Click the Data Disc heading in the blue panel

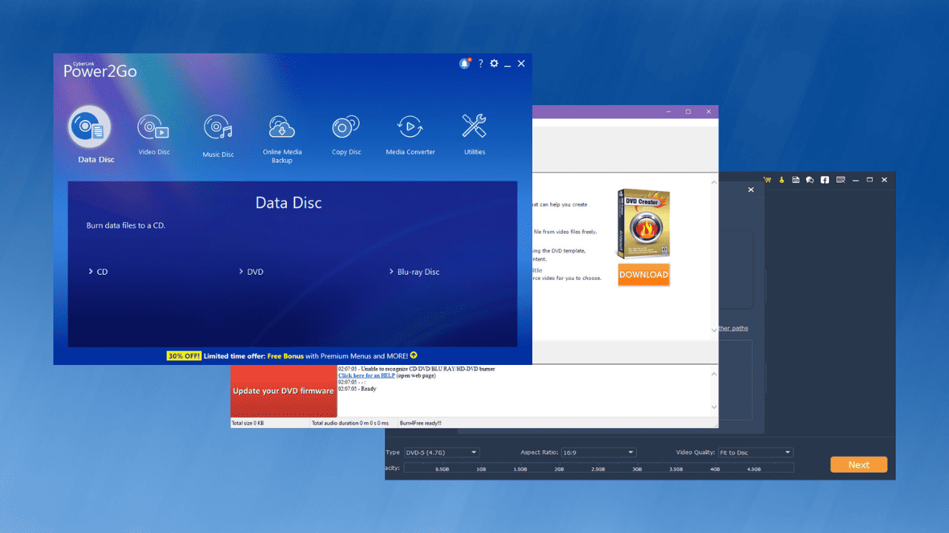click(288, 202)
